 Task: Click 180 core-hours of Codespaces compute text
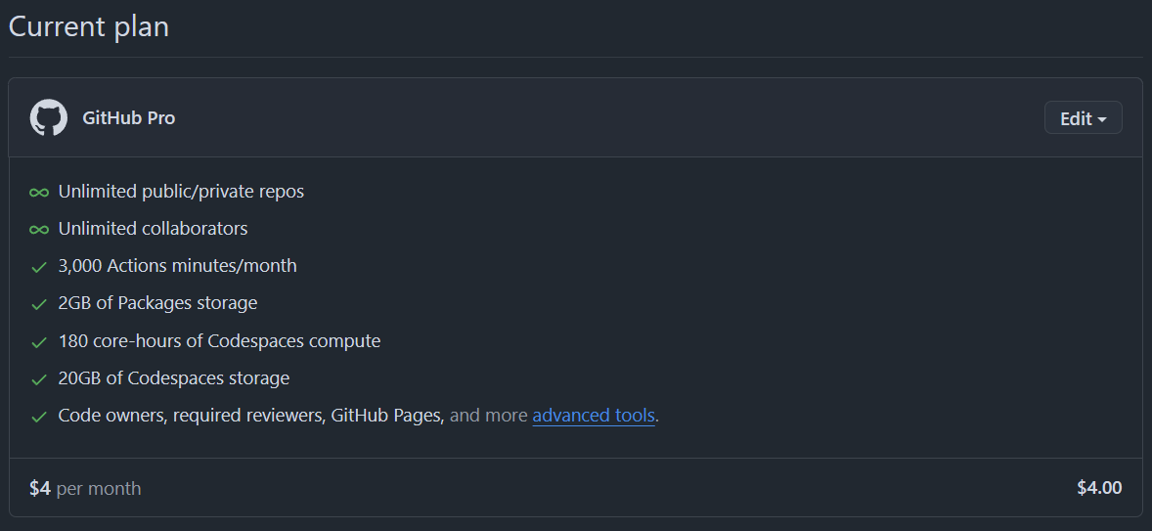click(x=219, y=341)
